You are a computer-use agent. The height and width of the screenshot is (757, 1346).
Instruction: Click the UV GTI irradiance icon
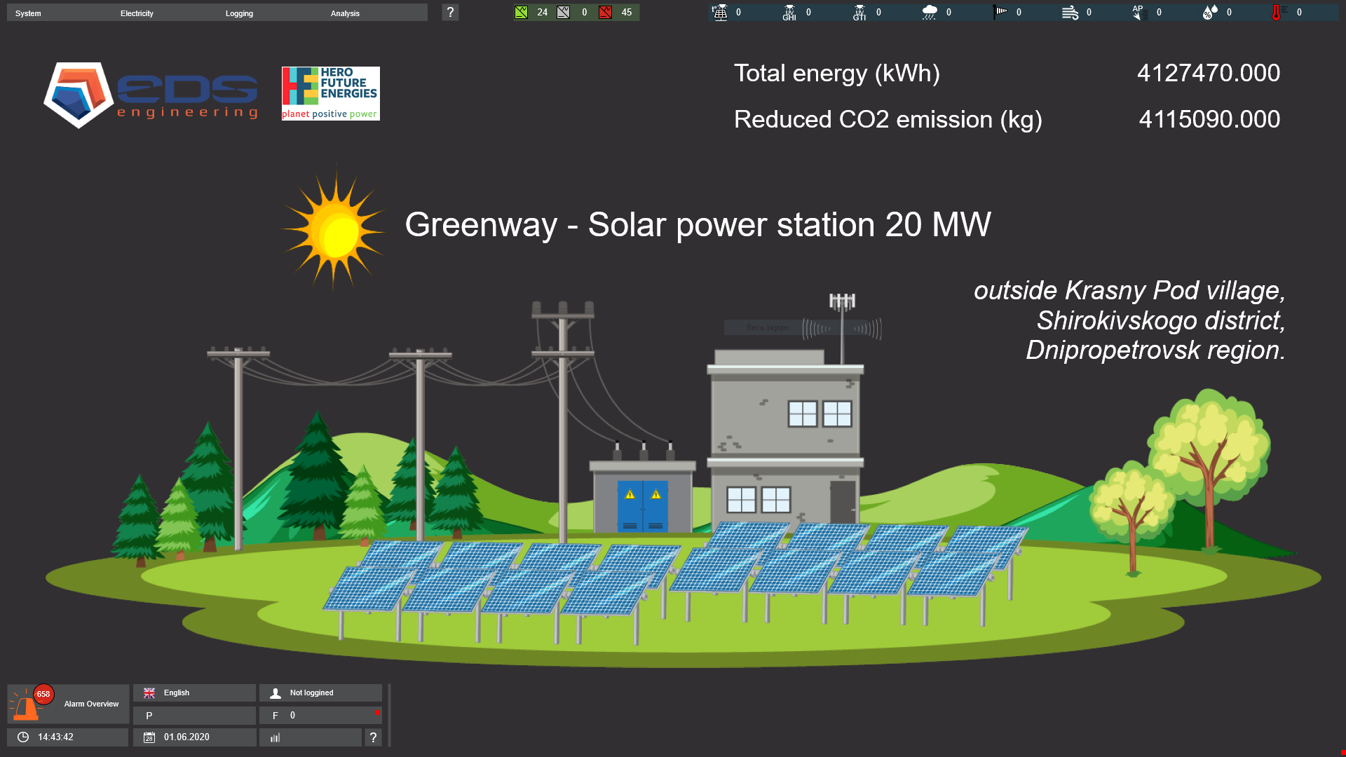(859, 12)
